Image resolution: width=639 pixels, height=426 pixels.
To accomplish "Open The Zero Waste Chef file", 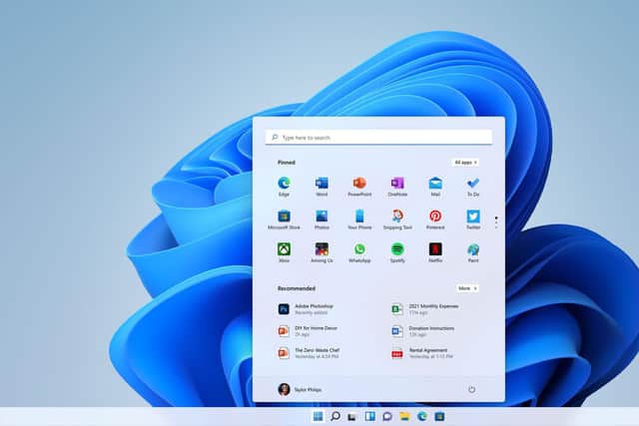I will tap(309, 353).
